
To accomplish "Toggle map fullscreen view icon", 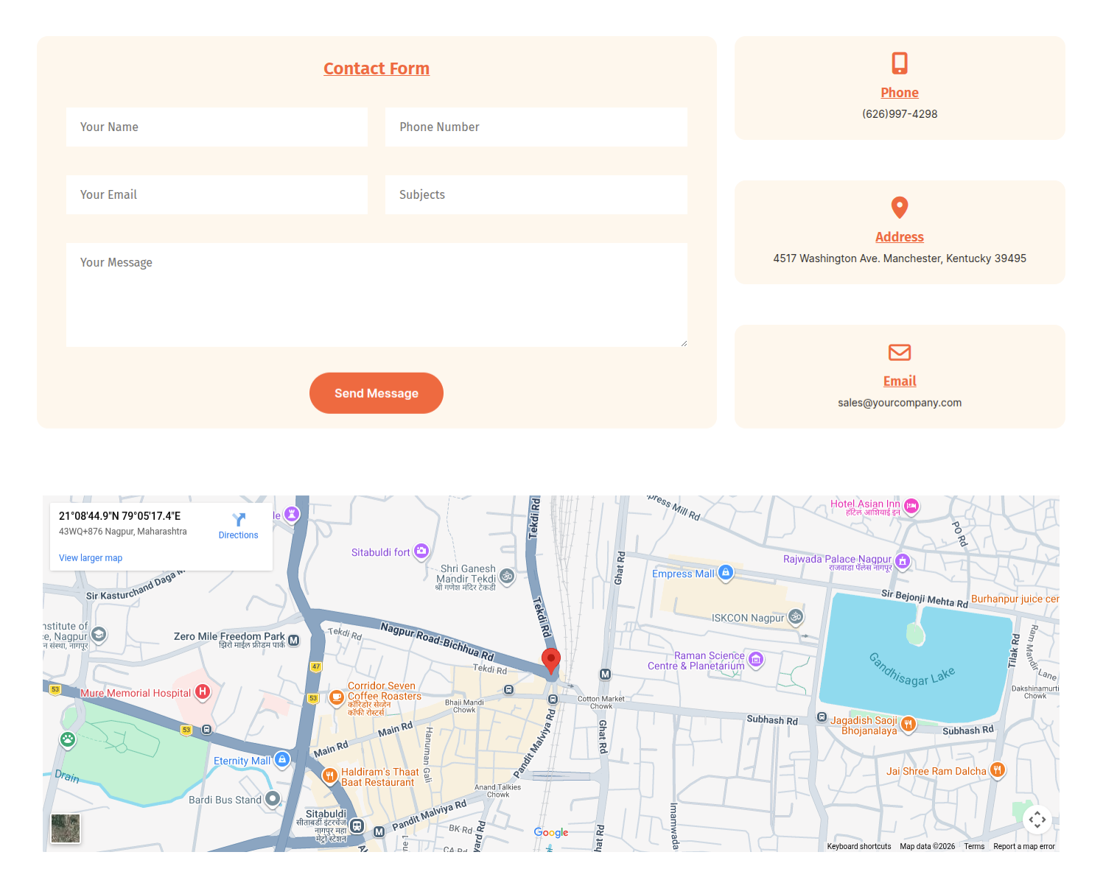I will coord(1037,819).
